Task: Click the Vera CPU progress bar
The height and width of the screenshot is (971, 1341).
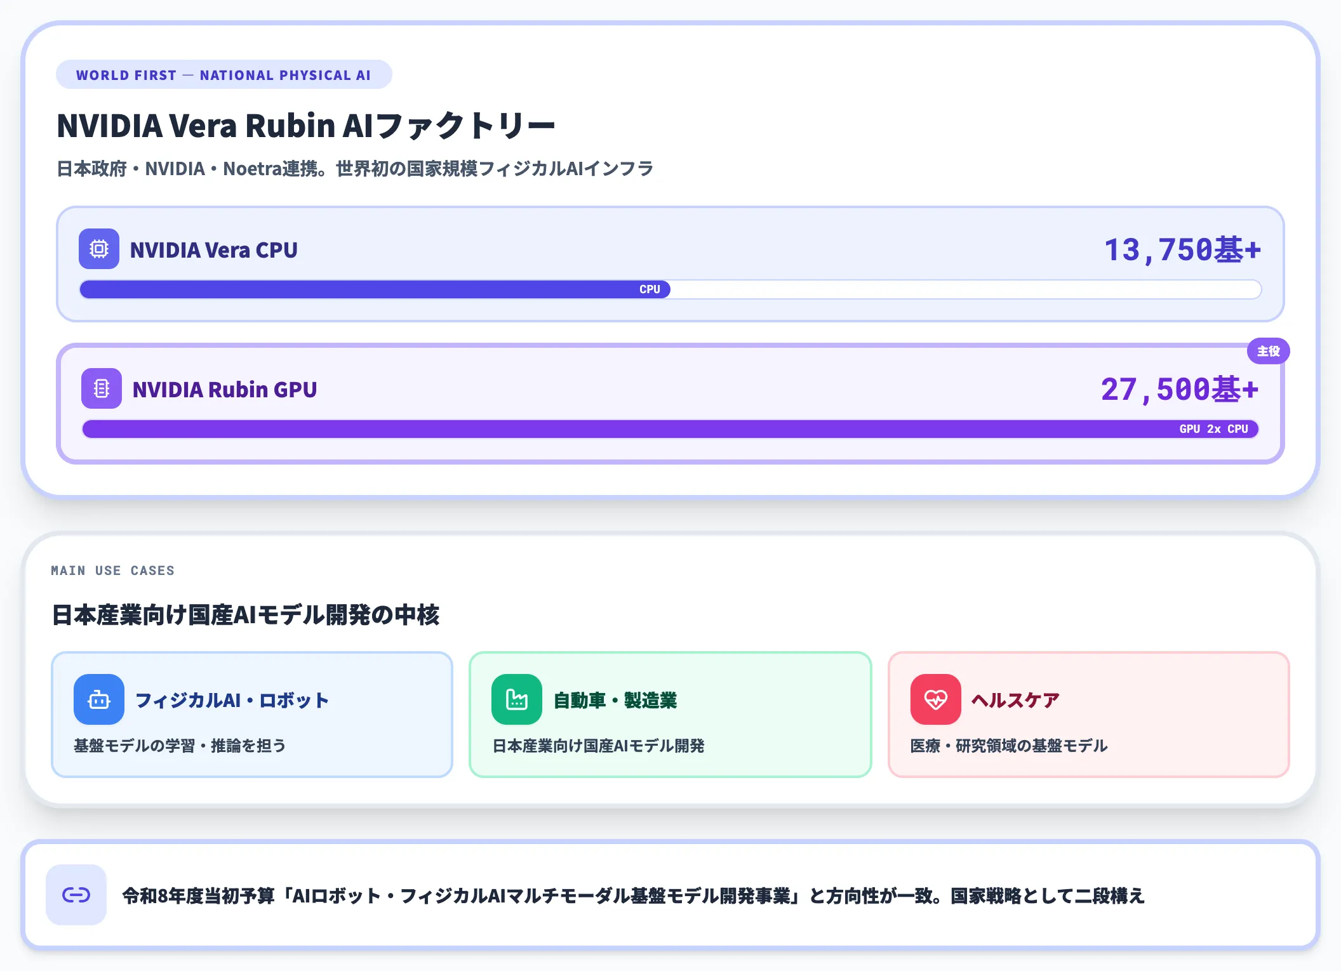Action: pyautogui.click(x=670, y=289)
